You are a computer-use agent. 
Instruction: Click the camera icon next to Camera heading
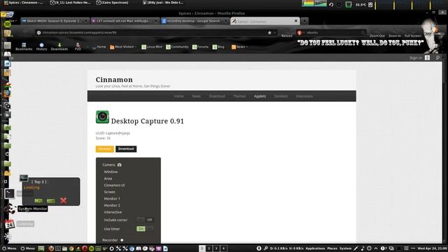point(120,165)
